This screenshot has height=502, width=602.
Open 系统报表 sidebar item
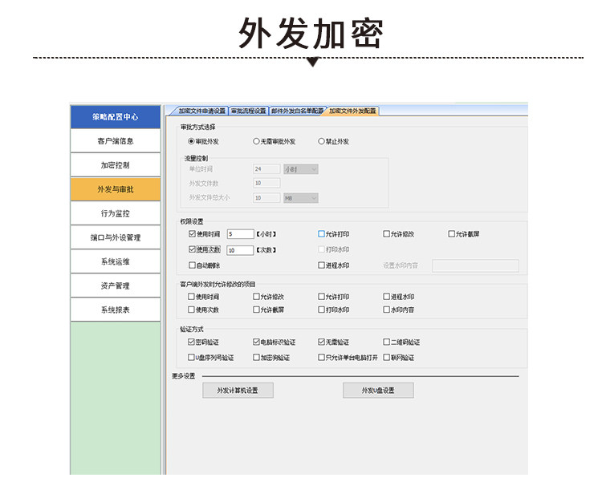(x=115, y=310)
